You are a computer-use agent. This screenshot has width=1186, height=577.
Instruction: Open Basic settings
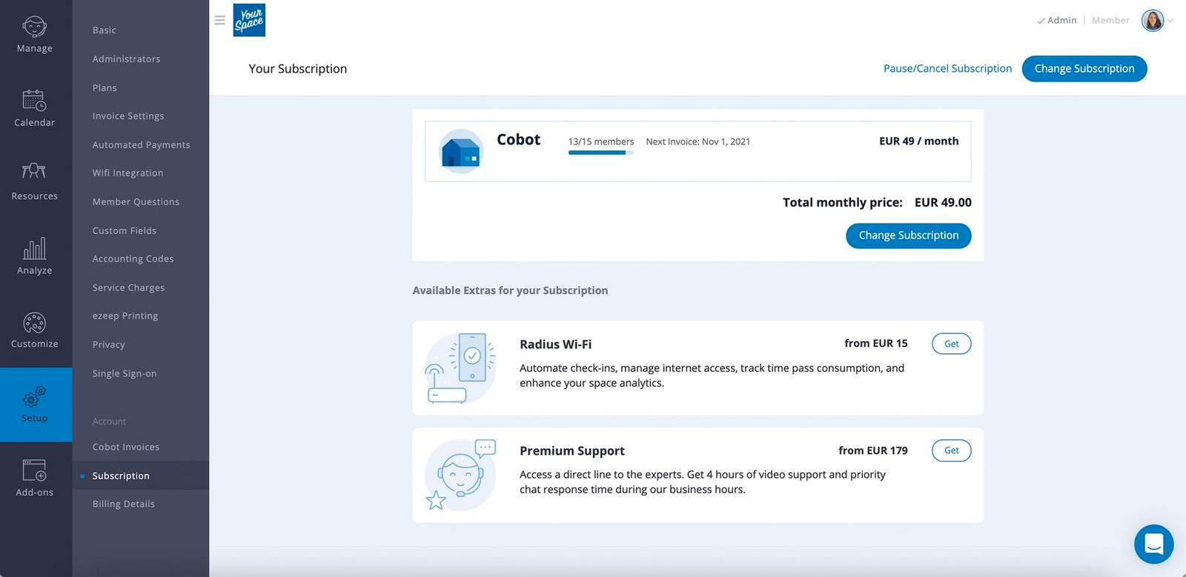coord(105,30)
